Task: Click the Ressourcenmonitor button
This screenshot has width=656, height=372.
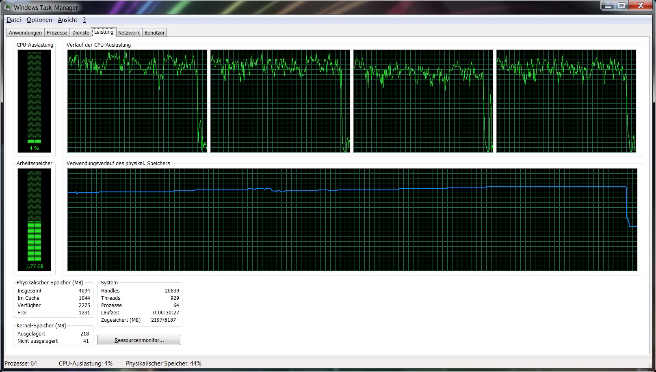Action: (139, 340)
